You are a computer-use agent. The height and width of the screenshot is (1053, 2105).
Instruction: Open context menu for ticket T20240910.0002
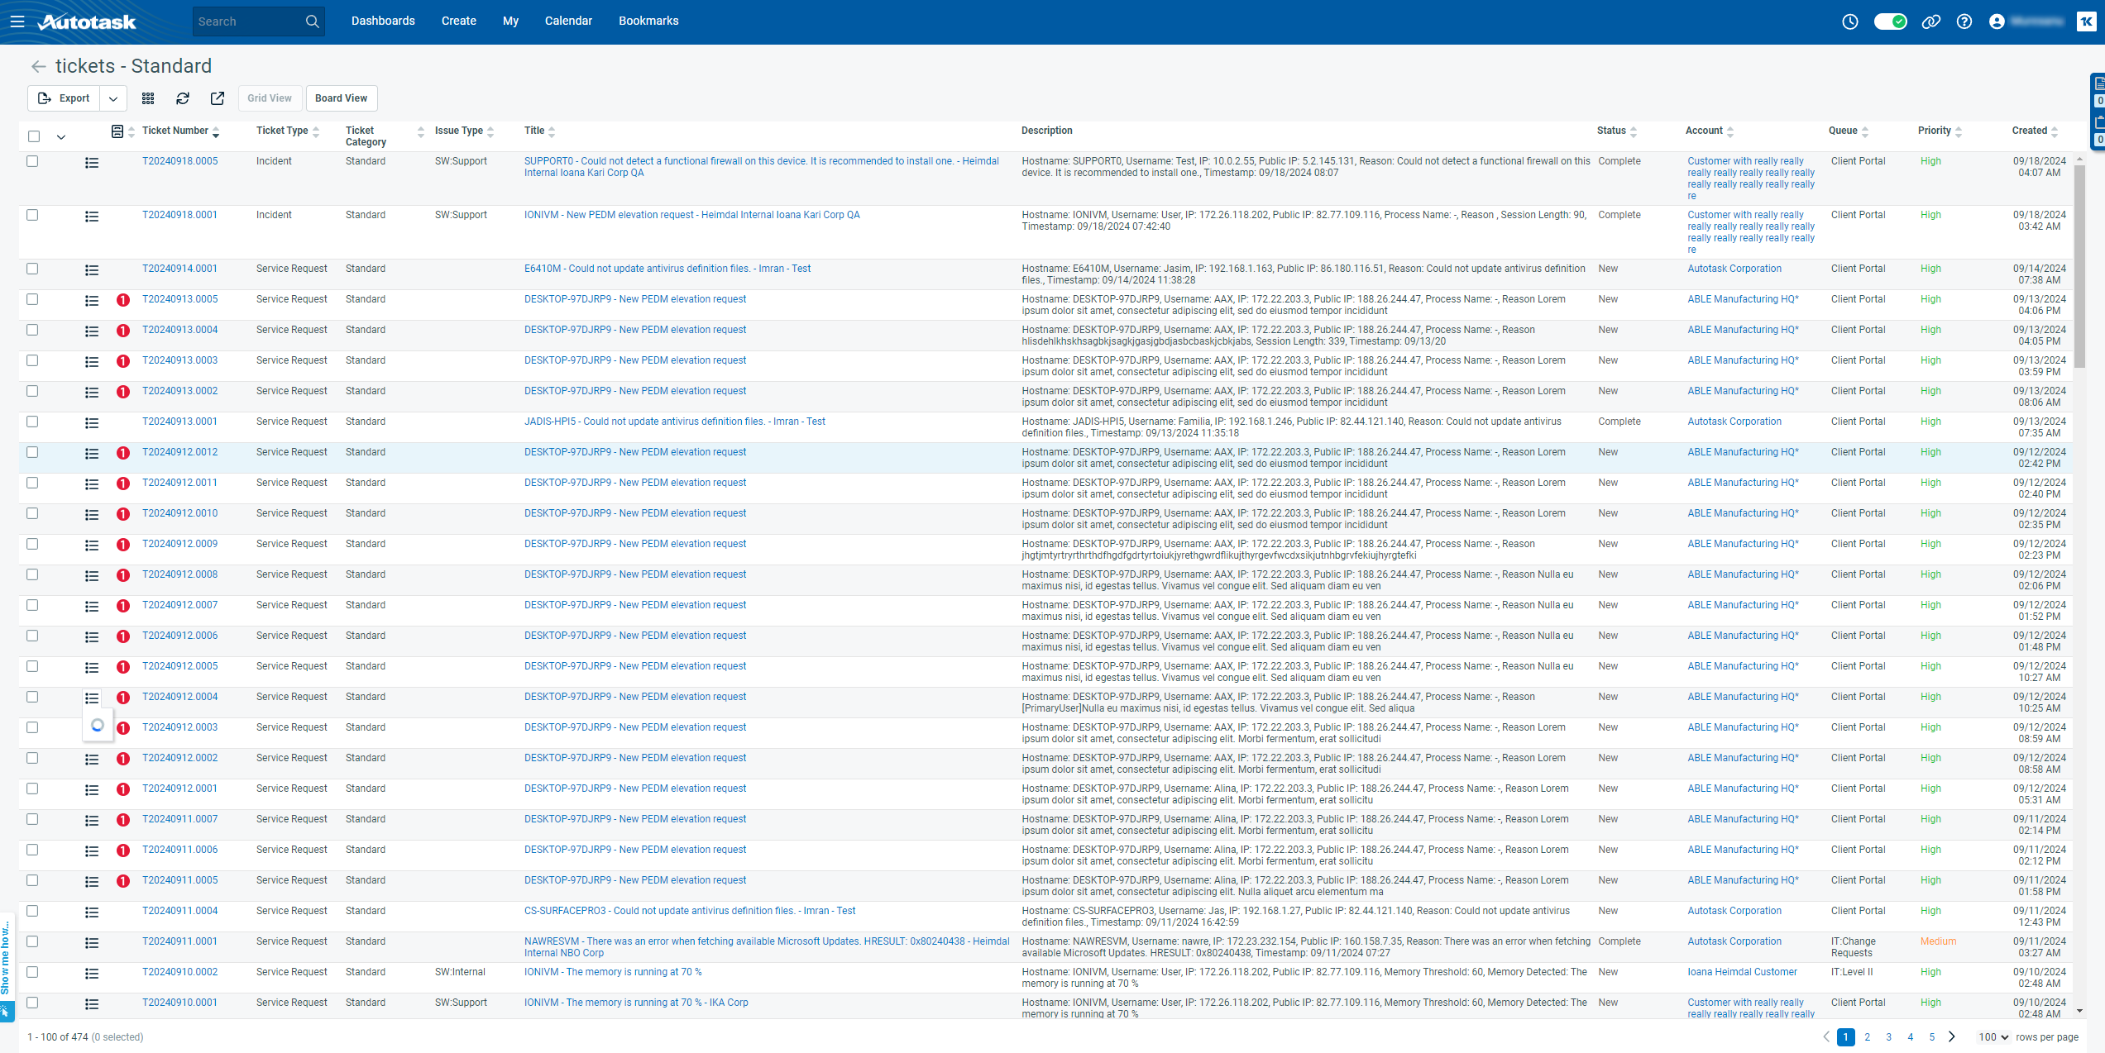92,974
